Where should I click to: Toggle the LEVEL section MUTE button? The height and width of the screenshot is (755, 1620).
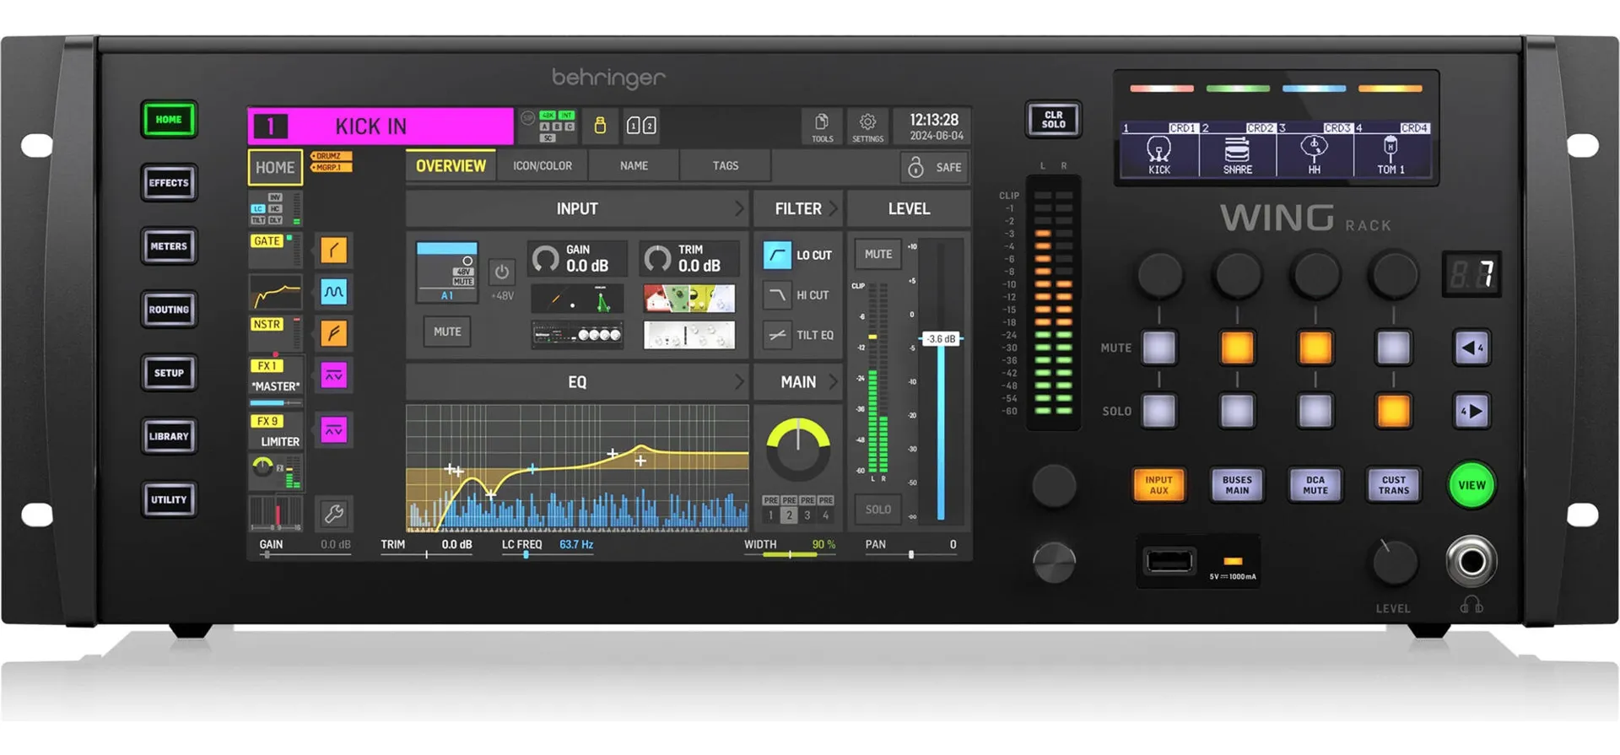[878, 254]
